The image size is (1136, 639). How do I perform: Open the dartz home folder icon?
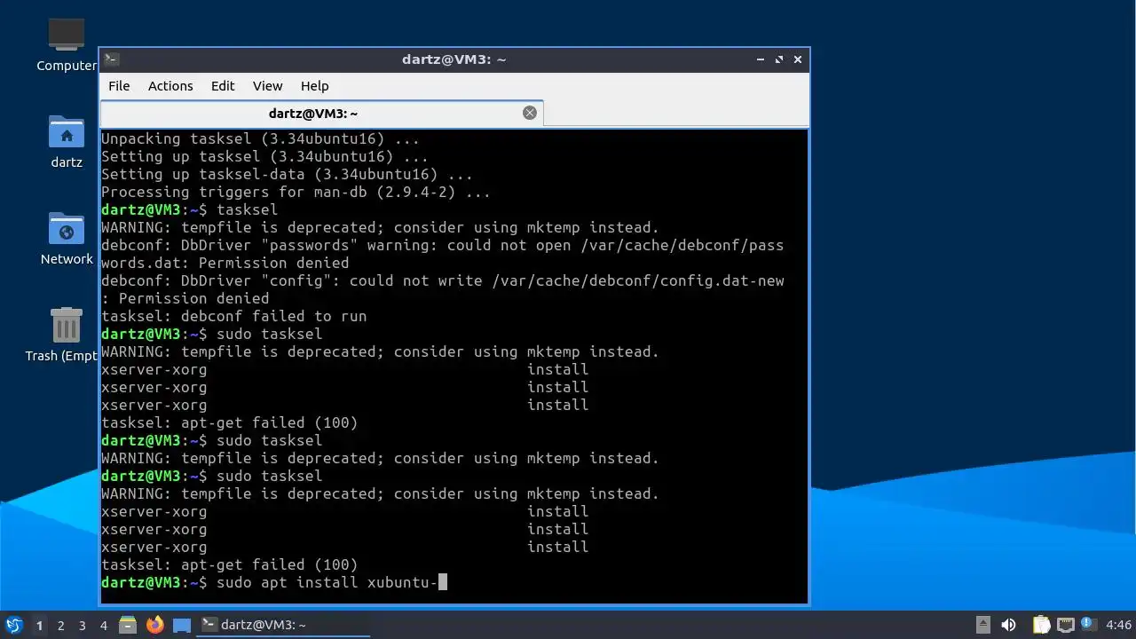coord(67,142)
